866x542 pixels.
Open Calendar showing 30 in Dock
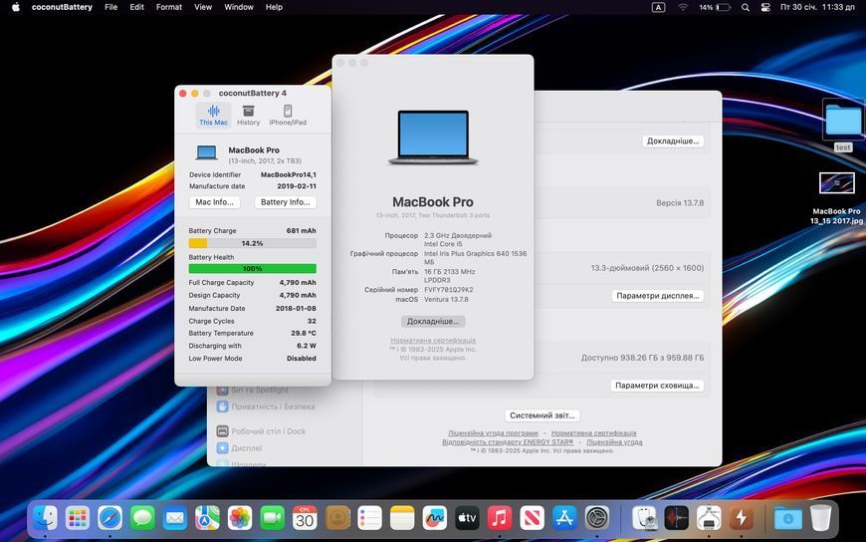click(x=305, y=518)
